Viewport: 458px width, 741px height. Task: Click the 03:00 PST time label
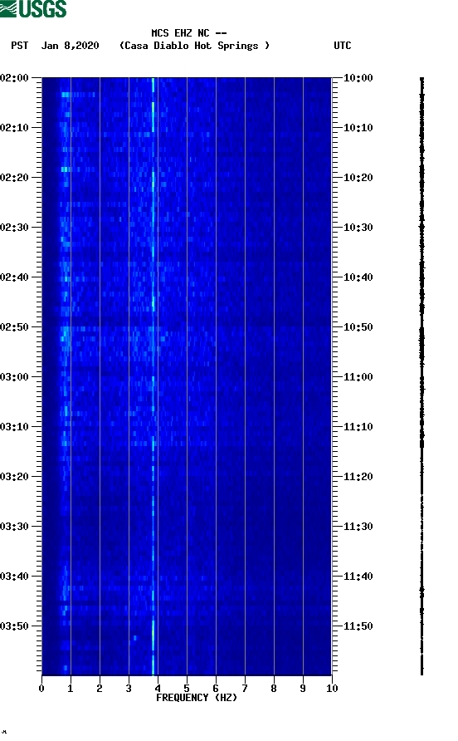[x=15, y=376]
